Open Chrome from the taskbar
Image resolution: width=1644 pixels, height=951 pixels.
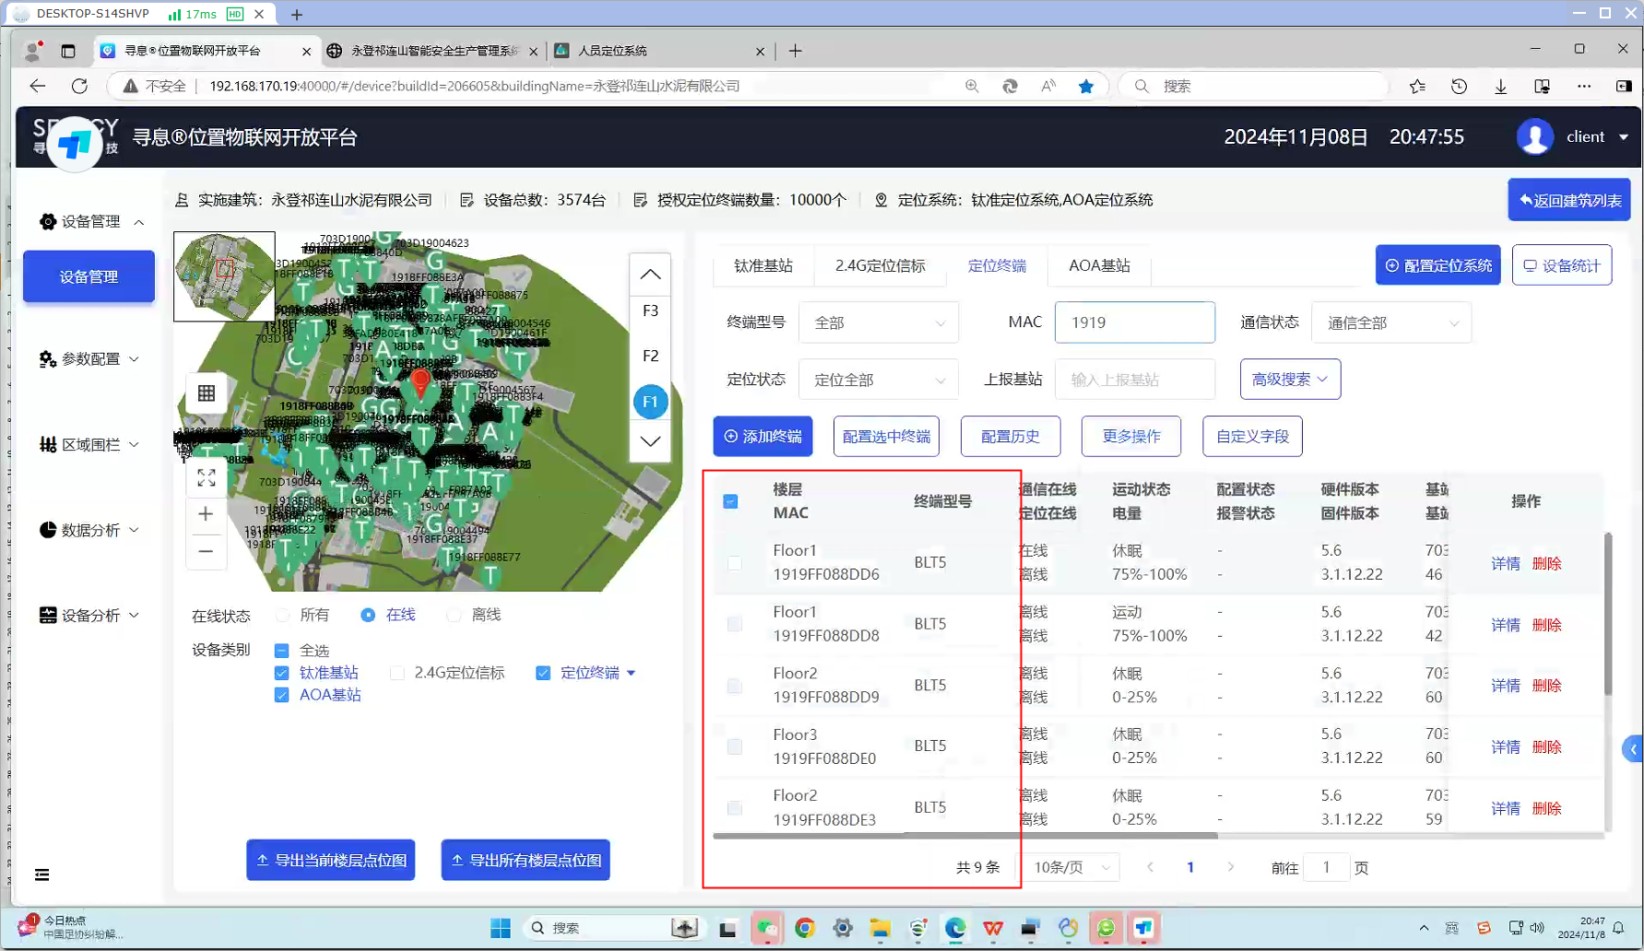[x=805, y=928]
